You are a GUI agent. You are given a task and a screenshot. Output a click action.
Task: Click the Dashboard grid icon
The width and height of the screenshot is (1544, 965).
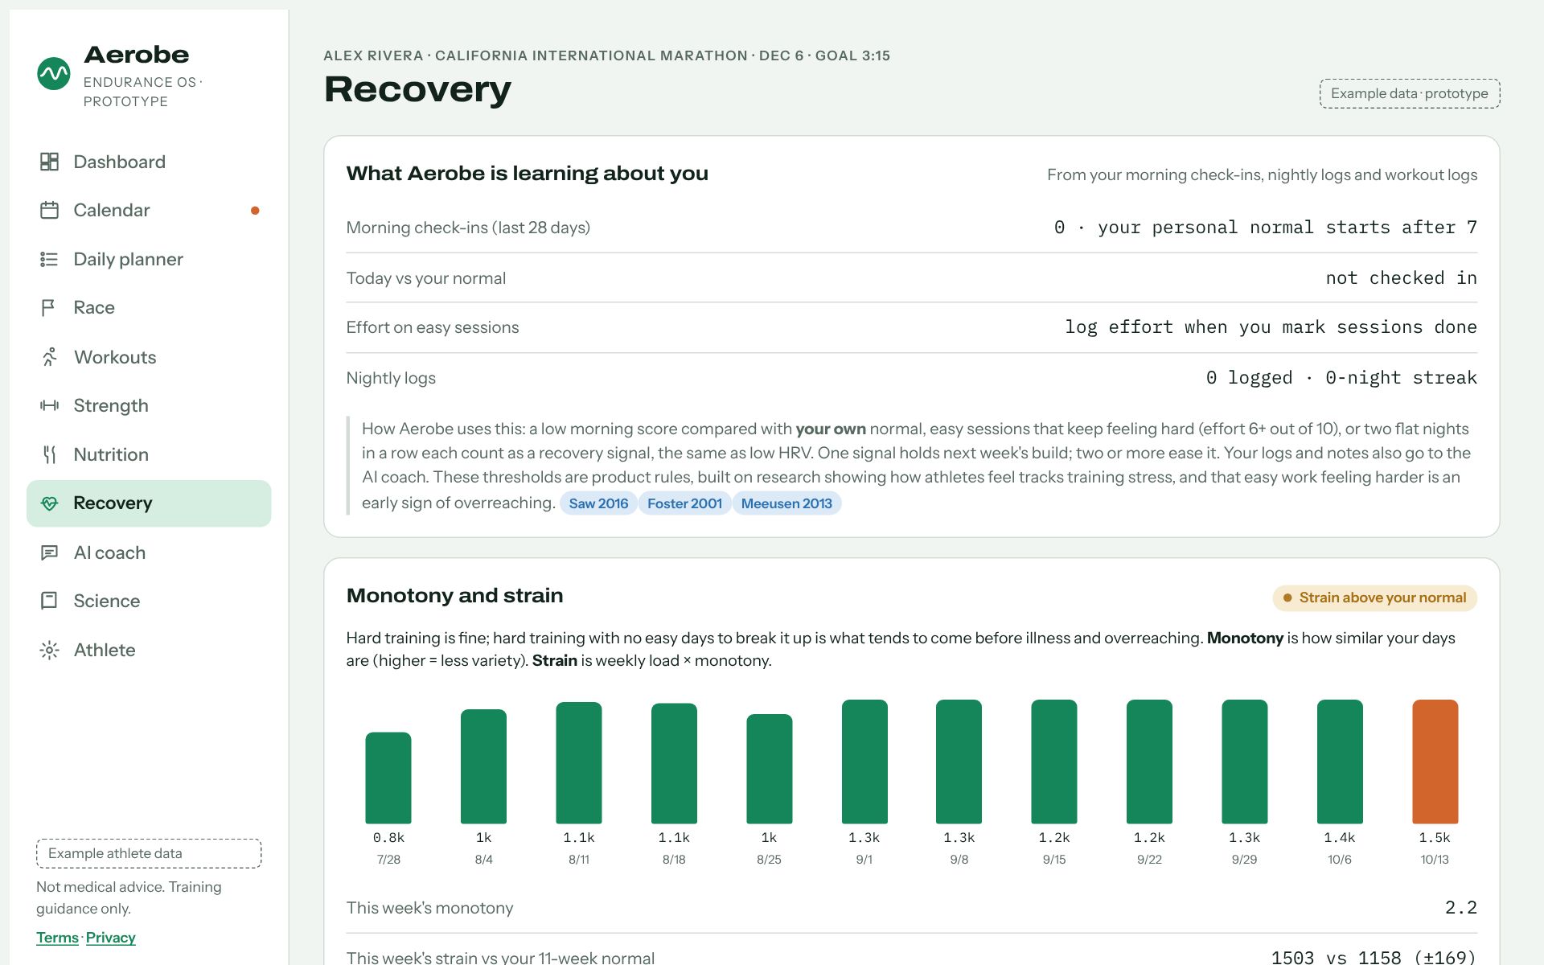(x=49, y=162)
